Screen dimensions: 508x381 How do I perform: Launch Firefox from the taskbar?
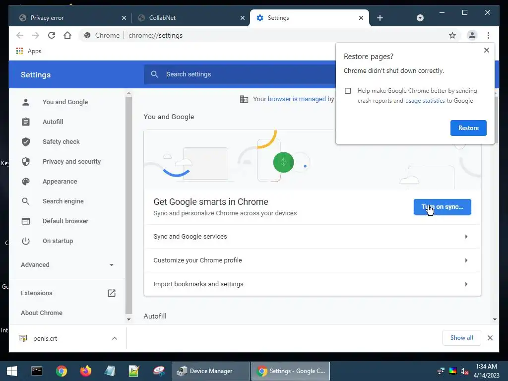[x=85, y=371]
